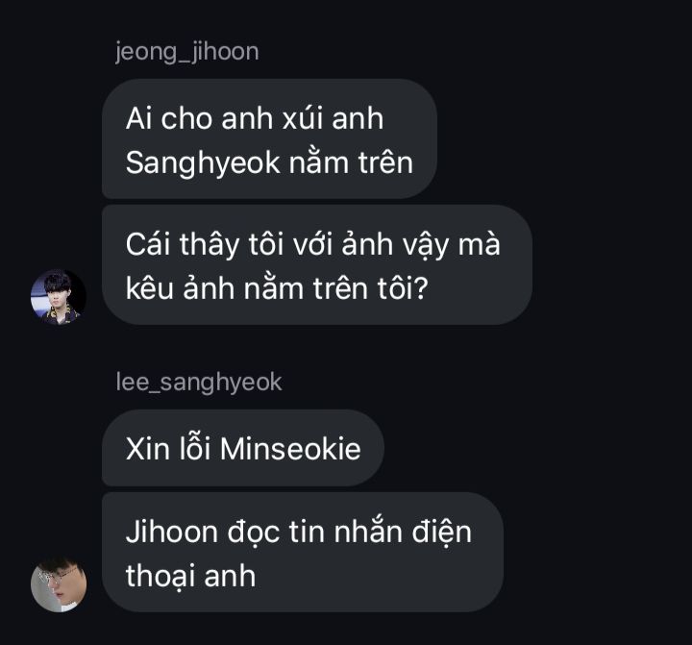Click the word 'Sanghyeok' in first bubble
Image resolution: width=692 pixels, height=645 pixels.
203,163
